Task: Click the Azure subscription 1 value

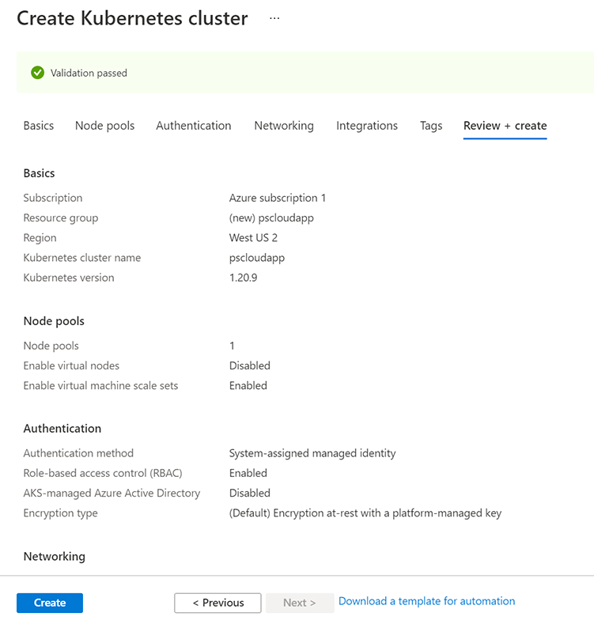Action: 278,198
